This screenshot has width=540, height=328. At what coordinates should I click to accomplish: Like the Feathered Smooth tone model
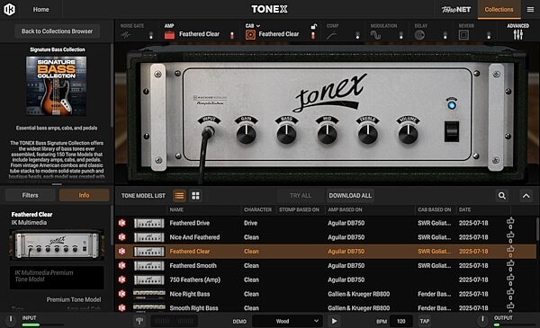(510, 263)
